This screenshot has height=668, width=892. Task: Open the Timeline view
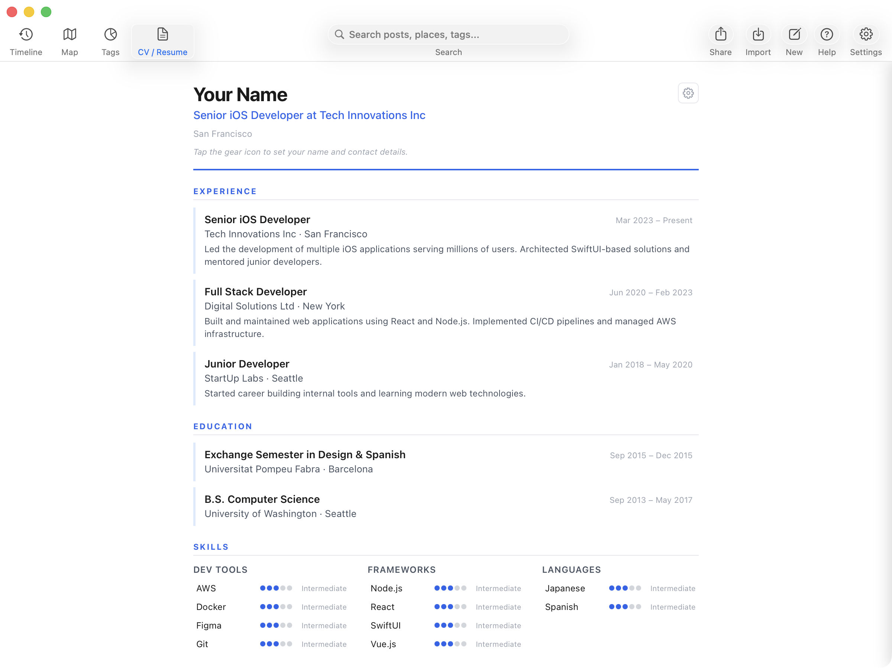[26, 41]
